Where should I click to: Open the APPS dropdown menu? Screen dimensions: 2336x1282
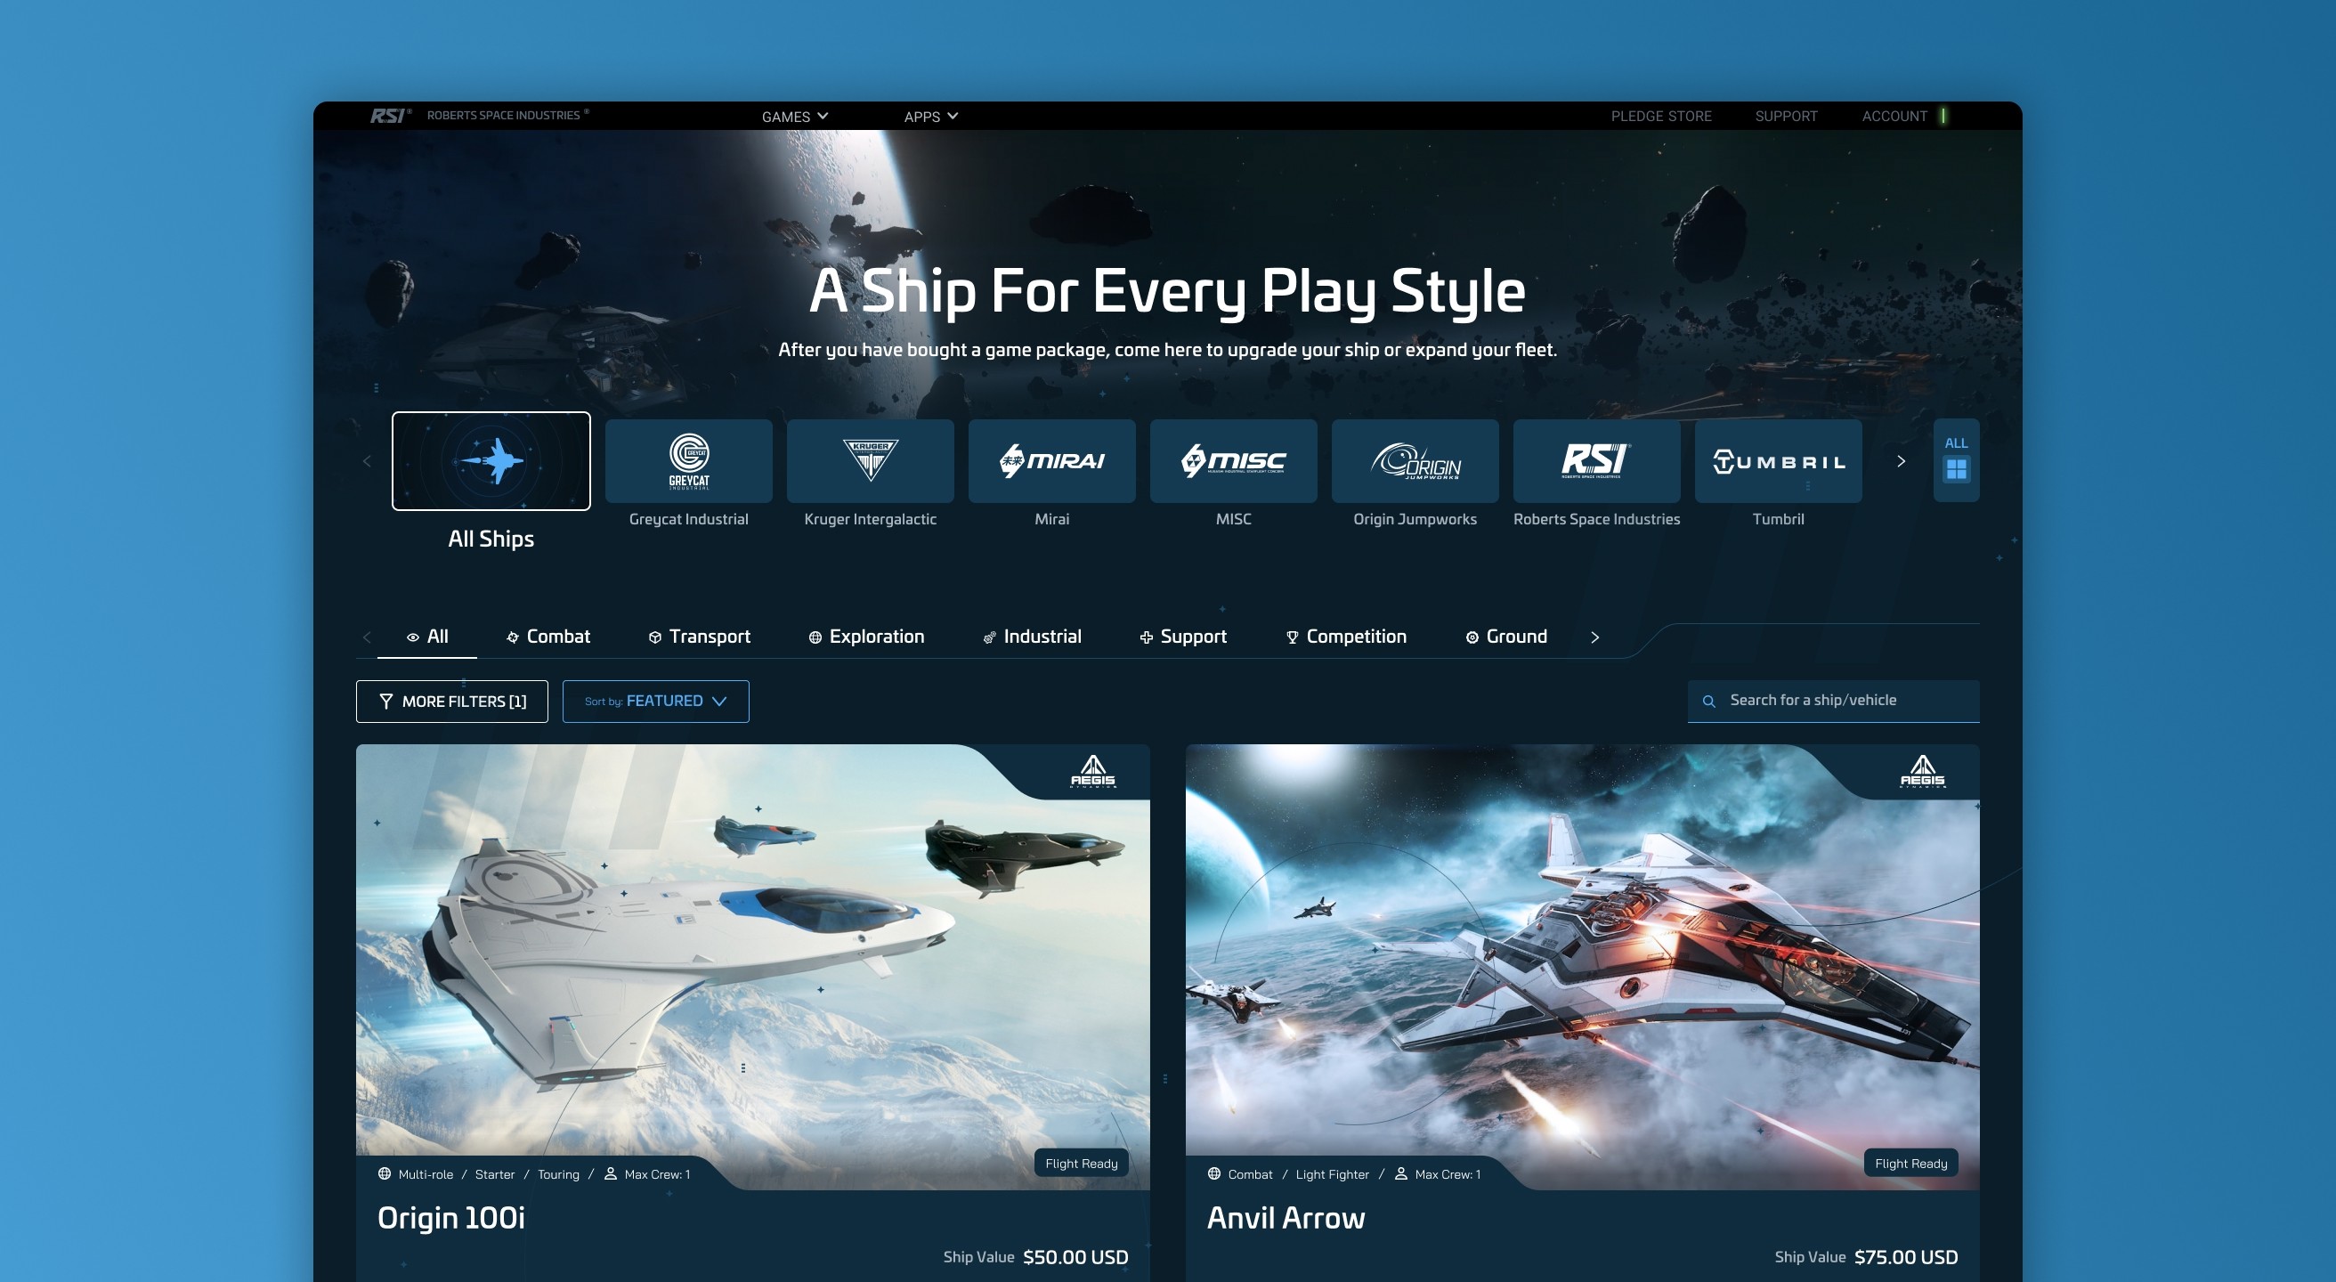[x=930, y=117]
